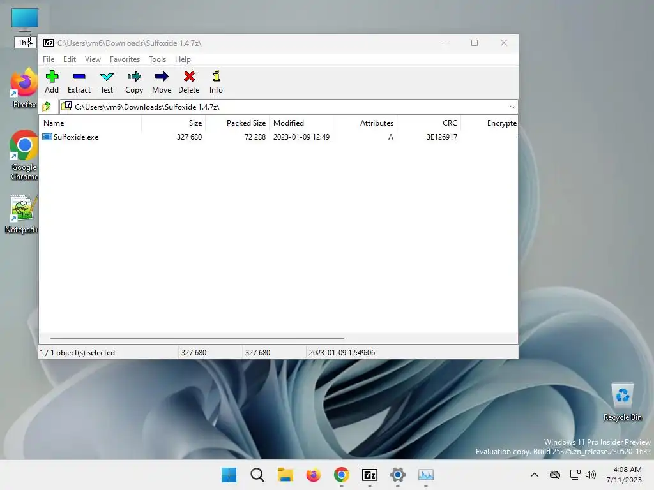Open the File menu

click(x=49, y=59)
